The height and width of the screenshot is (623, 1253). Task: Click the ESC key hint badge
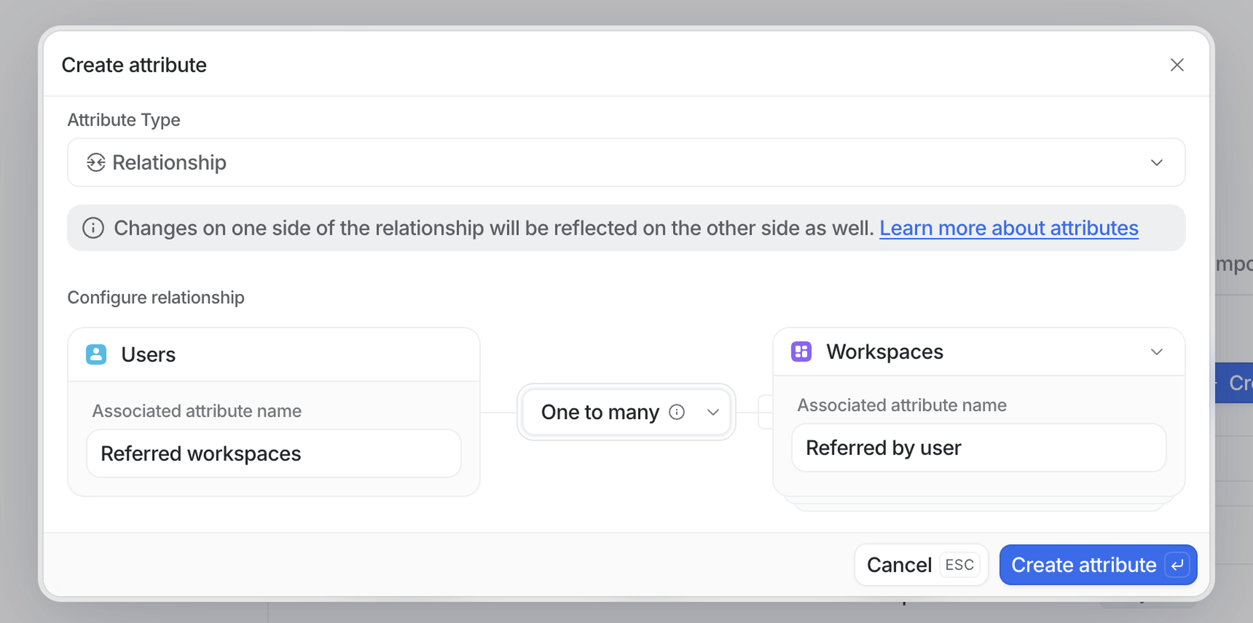pos(959,565)
